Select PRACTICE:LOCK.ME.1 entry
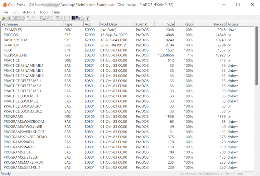The width and height of the screenshot is (260, 176). click(x=127, y=96)
